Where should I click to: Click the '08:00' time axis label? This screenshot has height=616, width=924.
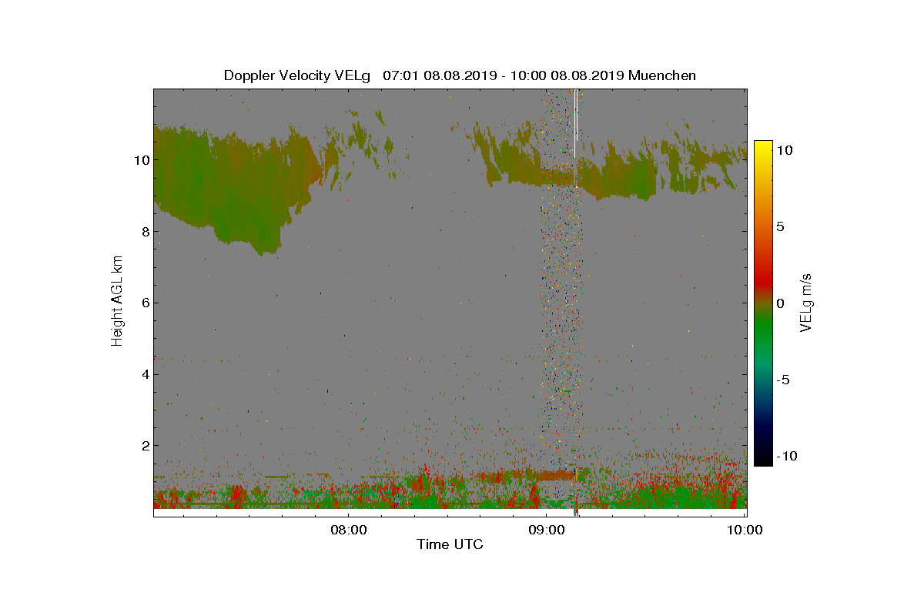[x=347, y=530]
